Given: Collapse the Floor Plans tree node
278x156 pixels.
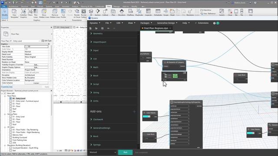Looking at the screenshot, I should coord(5,96).
